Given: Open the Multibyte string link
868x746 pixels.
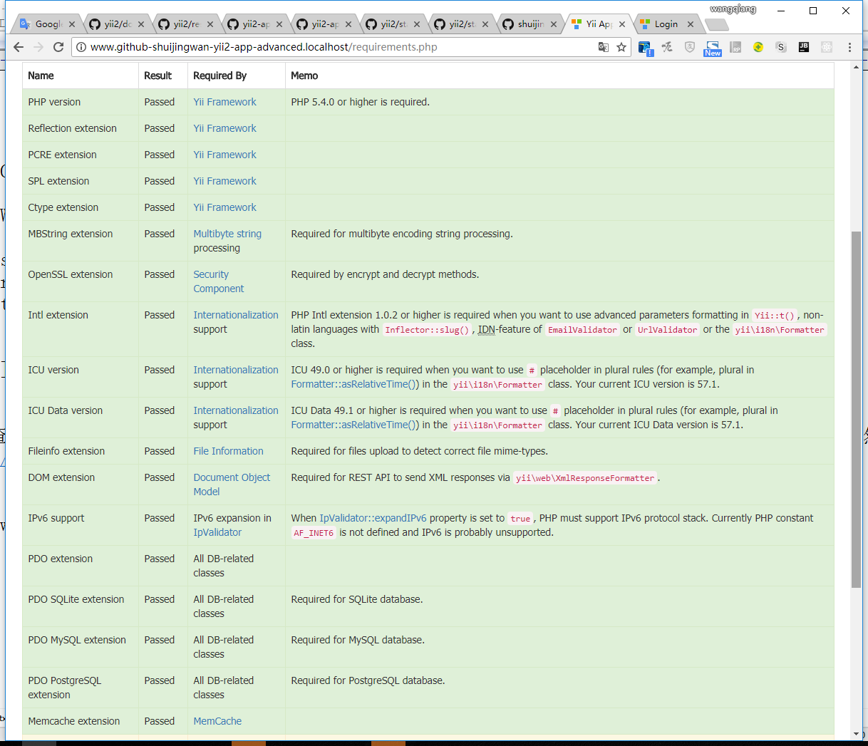Looking at the screenshot, I should (227, 234).
